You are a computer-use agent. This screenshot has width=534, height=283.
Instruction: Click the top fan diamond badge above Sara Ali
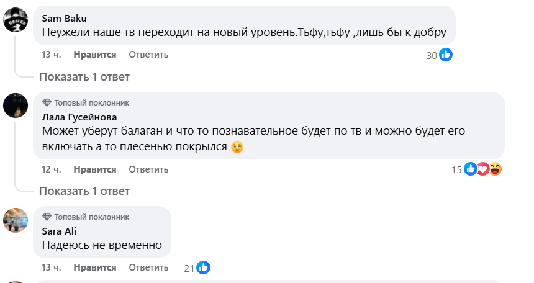click(x=47, y=217)
